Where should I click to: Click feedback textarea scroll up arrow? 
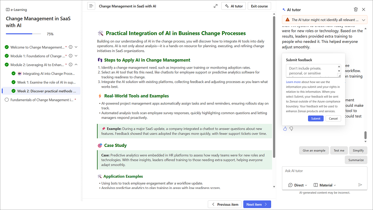click(x=339, y=67)
